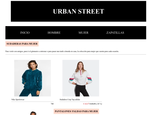The image size is (154, 115).
Task: Open Sudadera Crop Top adidas product title
Action: pyautogui.click(x=70, y=100)
